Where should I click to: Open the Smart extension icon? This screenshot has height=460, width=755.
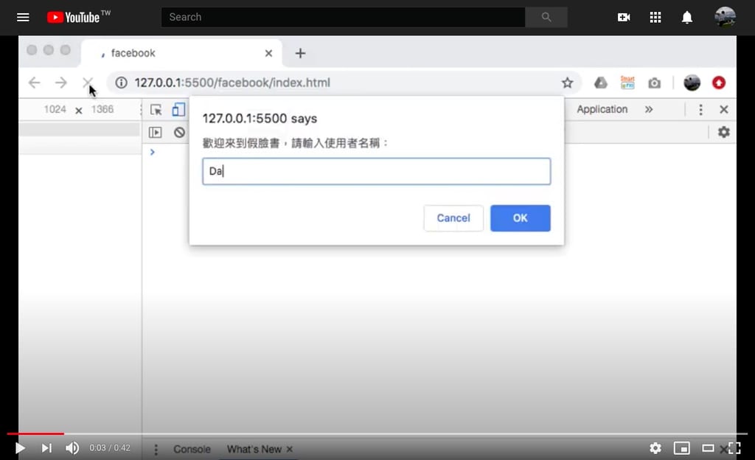coord(627,83)
